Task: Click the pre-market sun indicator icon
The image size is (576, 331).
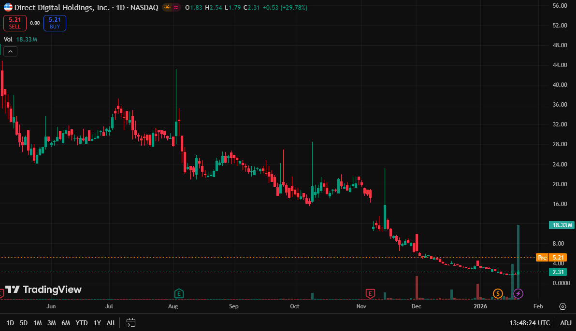Action: (167, 7)
